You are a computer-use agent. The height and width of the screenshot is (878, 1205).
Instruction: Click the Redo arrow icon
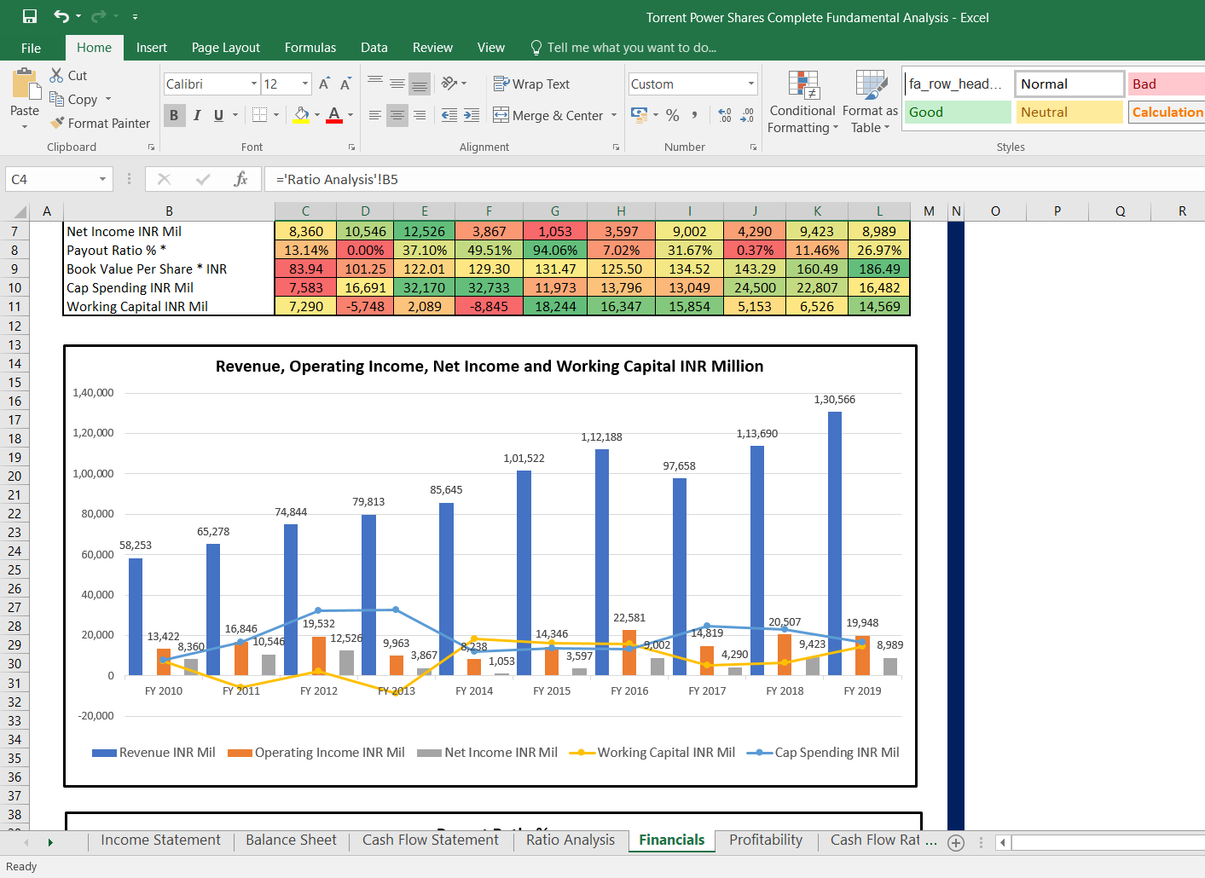point(98,16)
